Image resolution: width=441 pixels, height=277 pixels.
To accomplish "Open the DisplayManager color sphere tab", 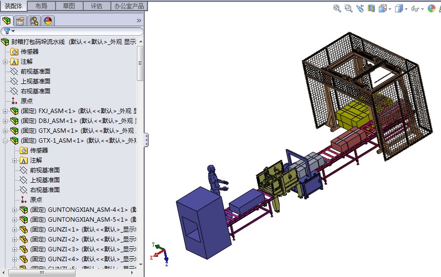I will coord(48,21).
